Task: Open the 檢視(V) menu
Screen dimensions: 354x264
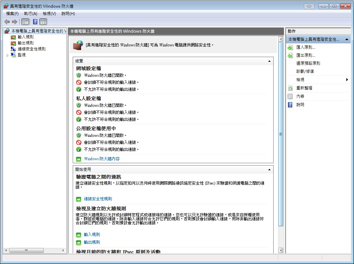Action: coord(49,14)
